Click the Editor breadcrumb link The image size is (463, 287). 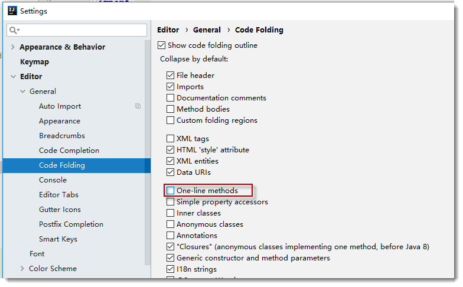[168, 30]
